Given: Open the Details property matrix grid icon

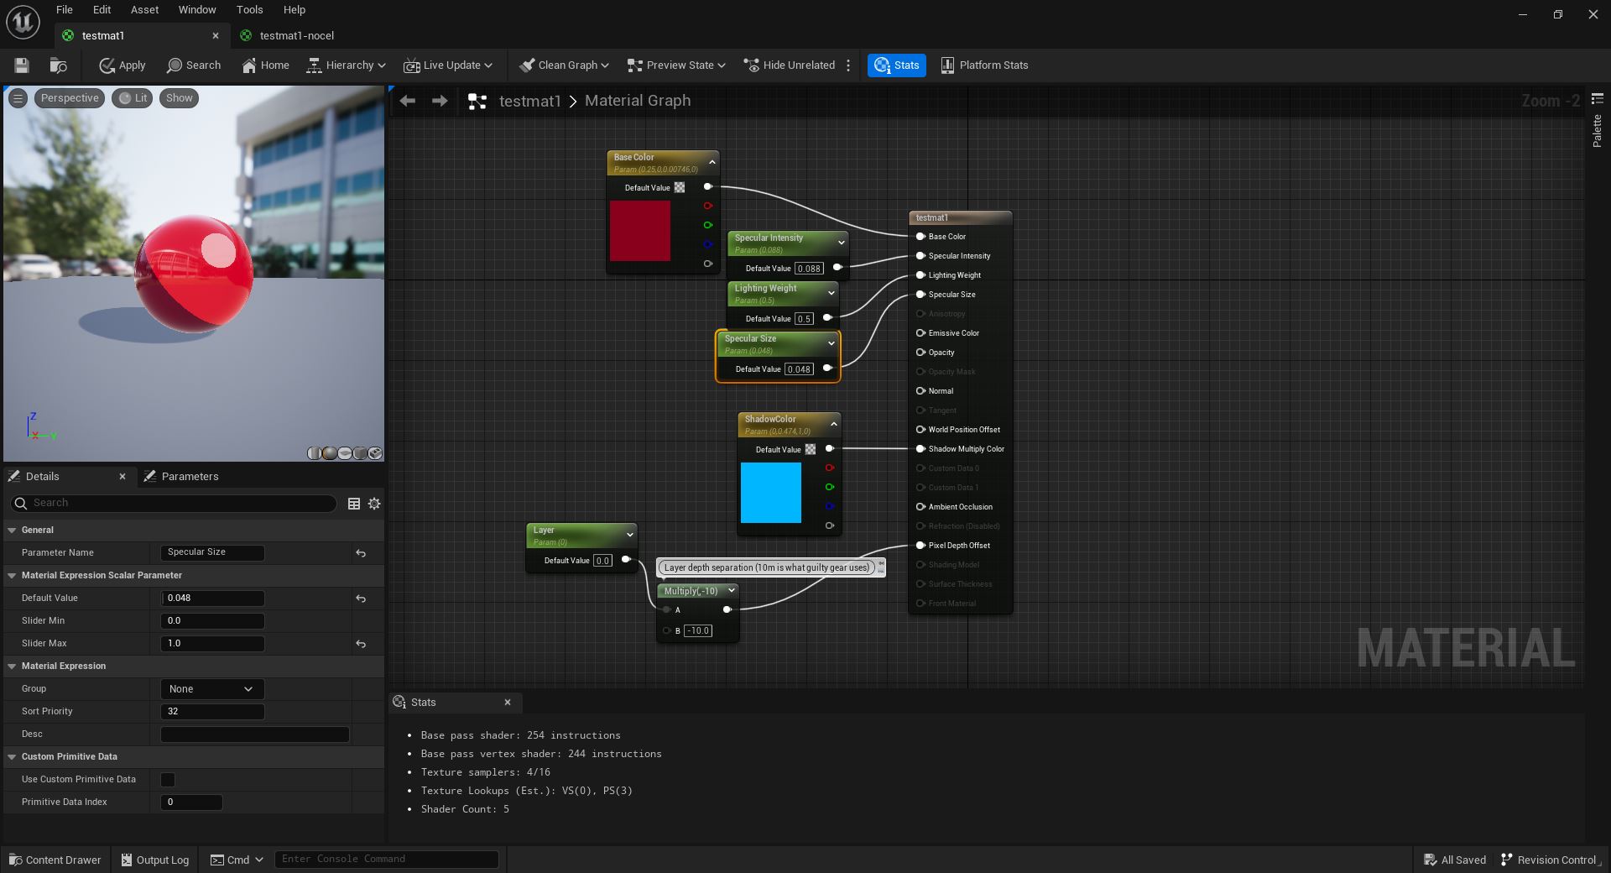Looking at the screenshot, I should pos(354,504).
